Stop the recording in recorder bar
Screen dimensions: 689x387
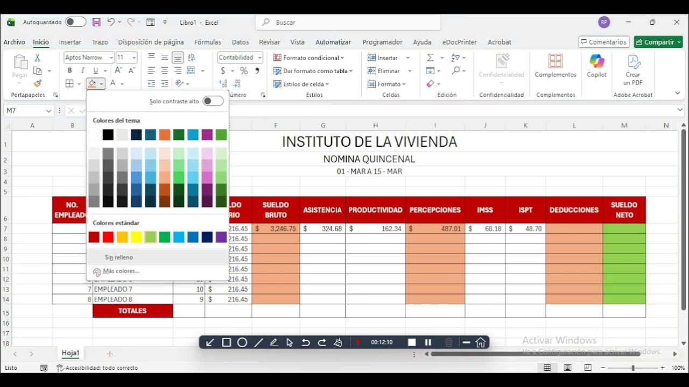click(412, 342)
